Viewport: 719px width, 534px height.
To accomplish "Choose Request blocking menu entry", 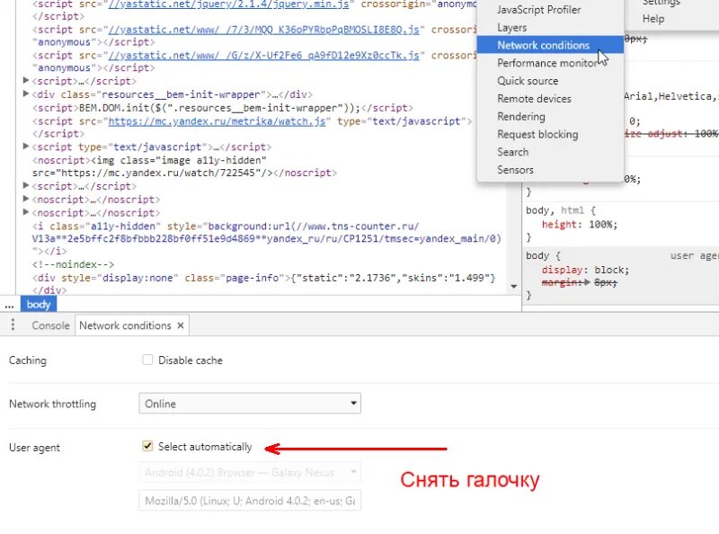I will coord(537,135).
